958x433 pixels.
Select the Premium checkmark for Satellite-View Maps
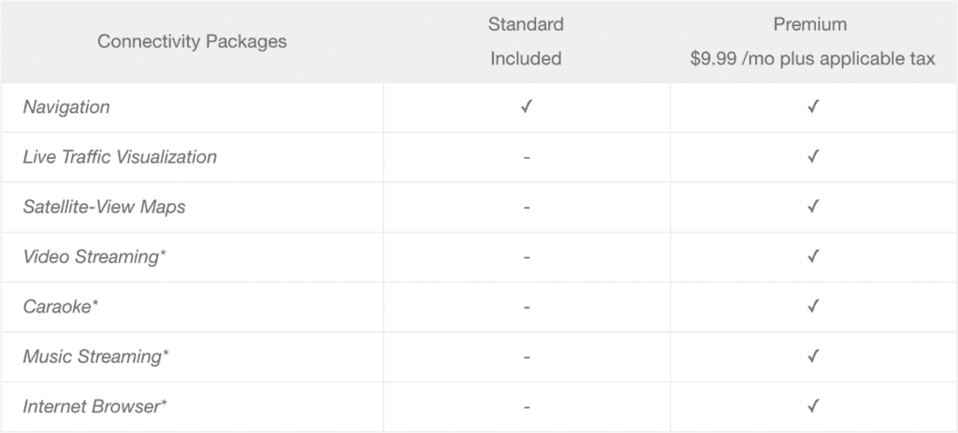pos(813,207)
